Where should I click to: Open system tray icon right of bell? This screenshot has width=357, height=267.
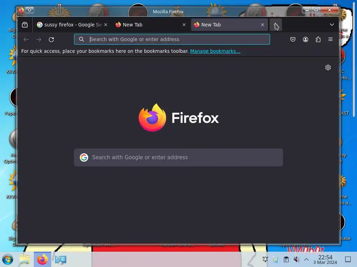(x=275, y=259)
